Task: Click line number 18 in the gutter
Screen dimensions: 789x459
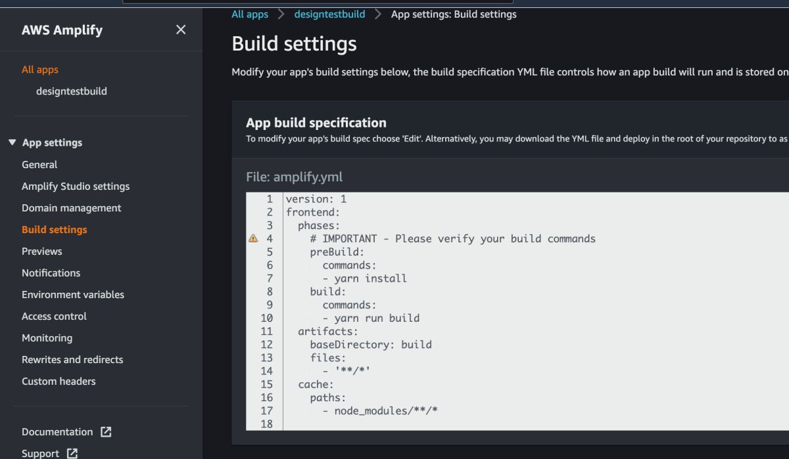Action: pos(266,424)
